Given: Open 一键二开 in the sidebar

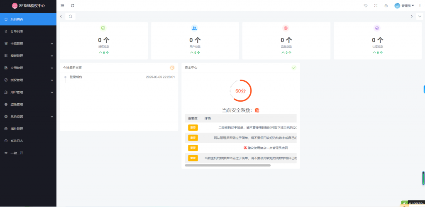Looking at the screenshot, I should tap(28, 153).
